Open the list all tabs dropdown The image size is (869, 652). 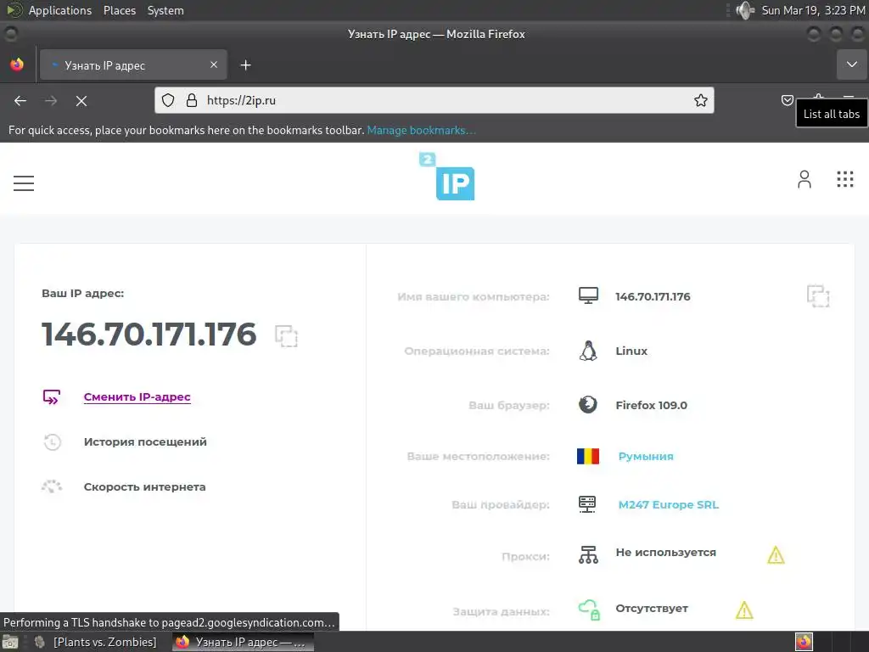tap(852, 65)
